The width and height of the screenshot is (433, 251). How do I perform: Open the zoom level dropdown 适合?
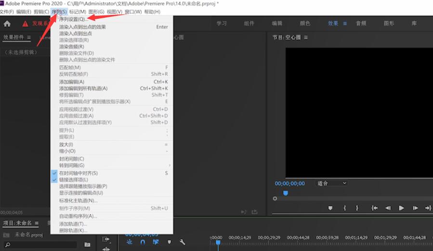point(331,183)
